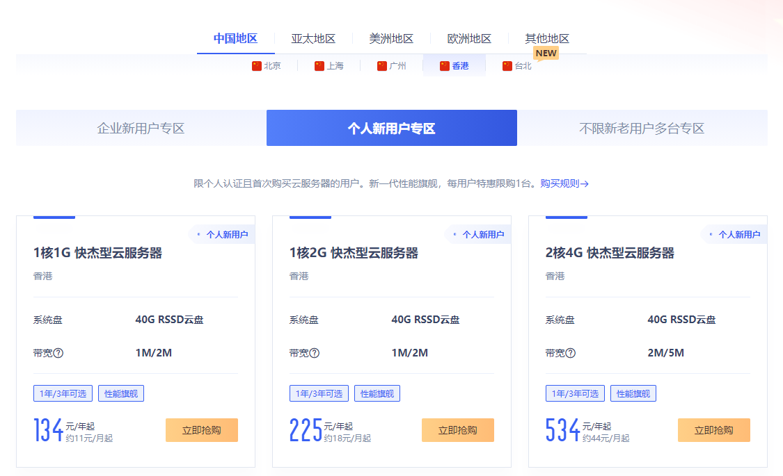The image size is (783, 476).
Task: Click the 带宽 help icon in 1核2G card
Action: [x=314, y=353]
